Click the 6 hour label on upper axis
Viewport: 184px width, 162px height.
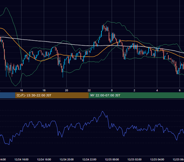[x=180, y=90]
